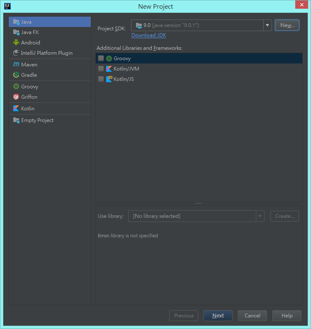Click the Next button
This screenshot has height=329, width=311.
[x=218, y=316]
